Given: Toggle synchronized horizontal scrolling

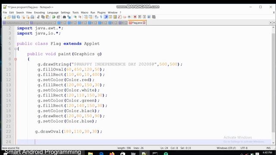Looking at the screenshot, I should 91,17.
